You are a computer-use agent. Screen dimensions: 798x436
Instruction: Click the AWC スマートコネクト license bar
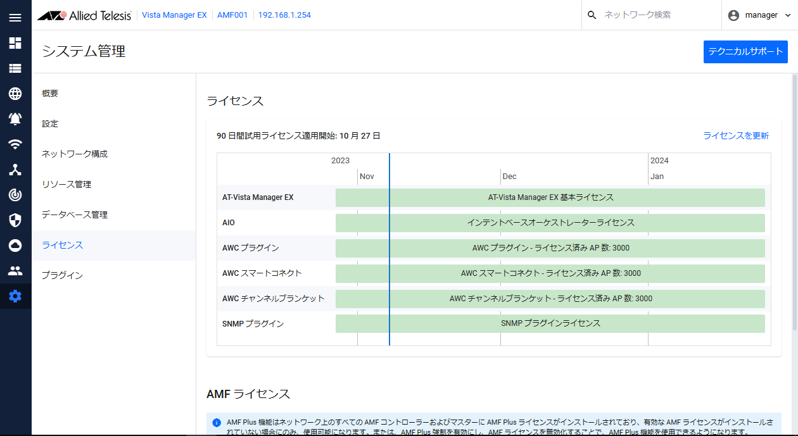[x=550, y=273]
